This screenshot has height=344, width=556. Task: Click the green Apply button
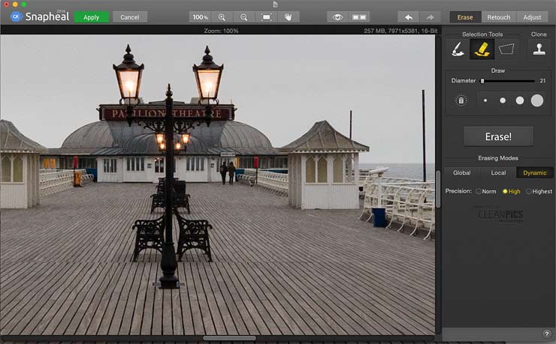(91, 17)
